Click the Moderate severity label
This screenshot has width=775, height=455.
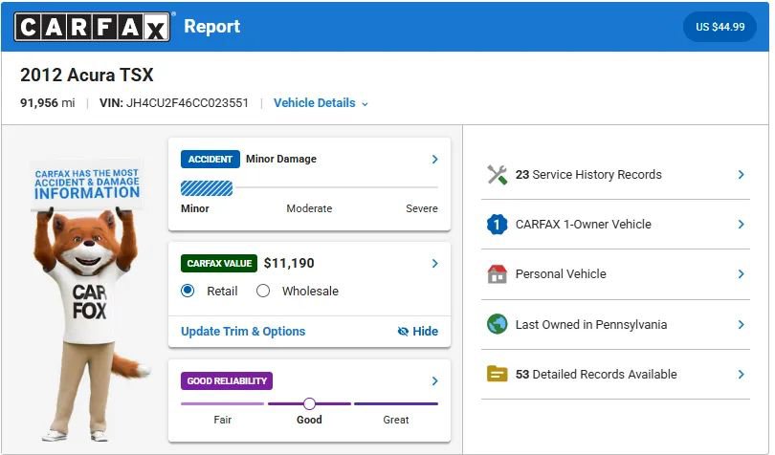point(309,208)
